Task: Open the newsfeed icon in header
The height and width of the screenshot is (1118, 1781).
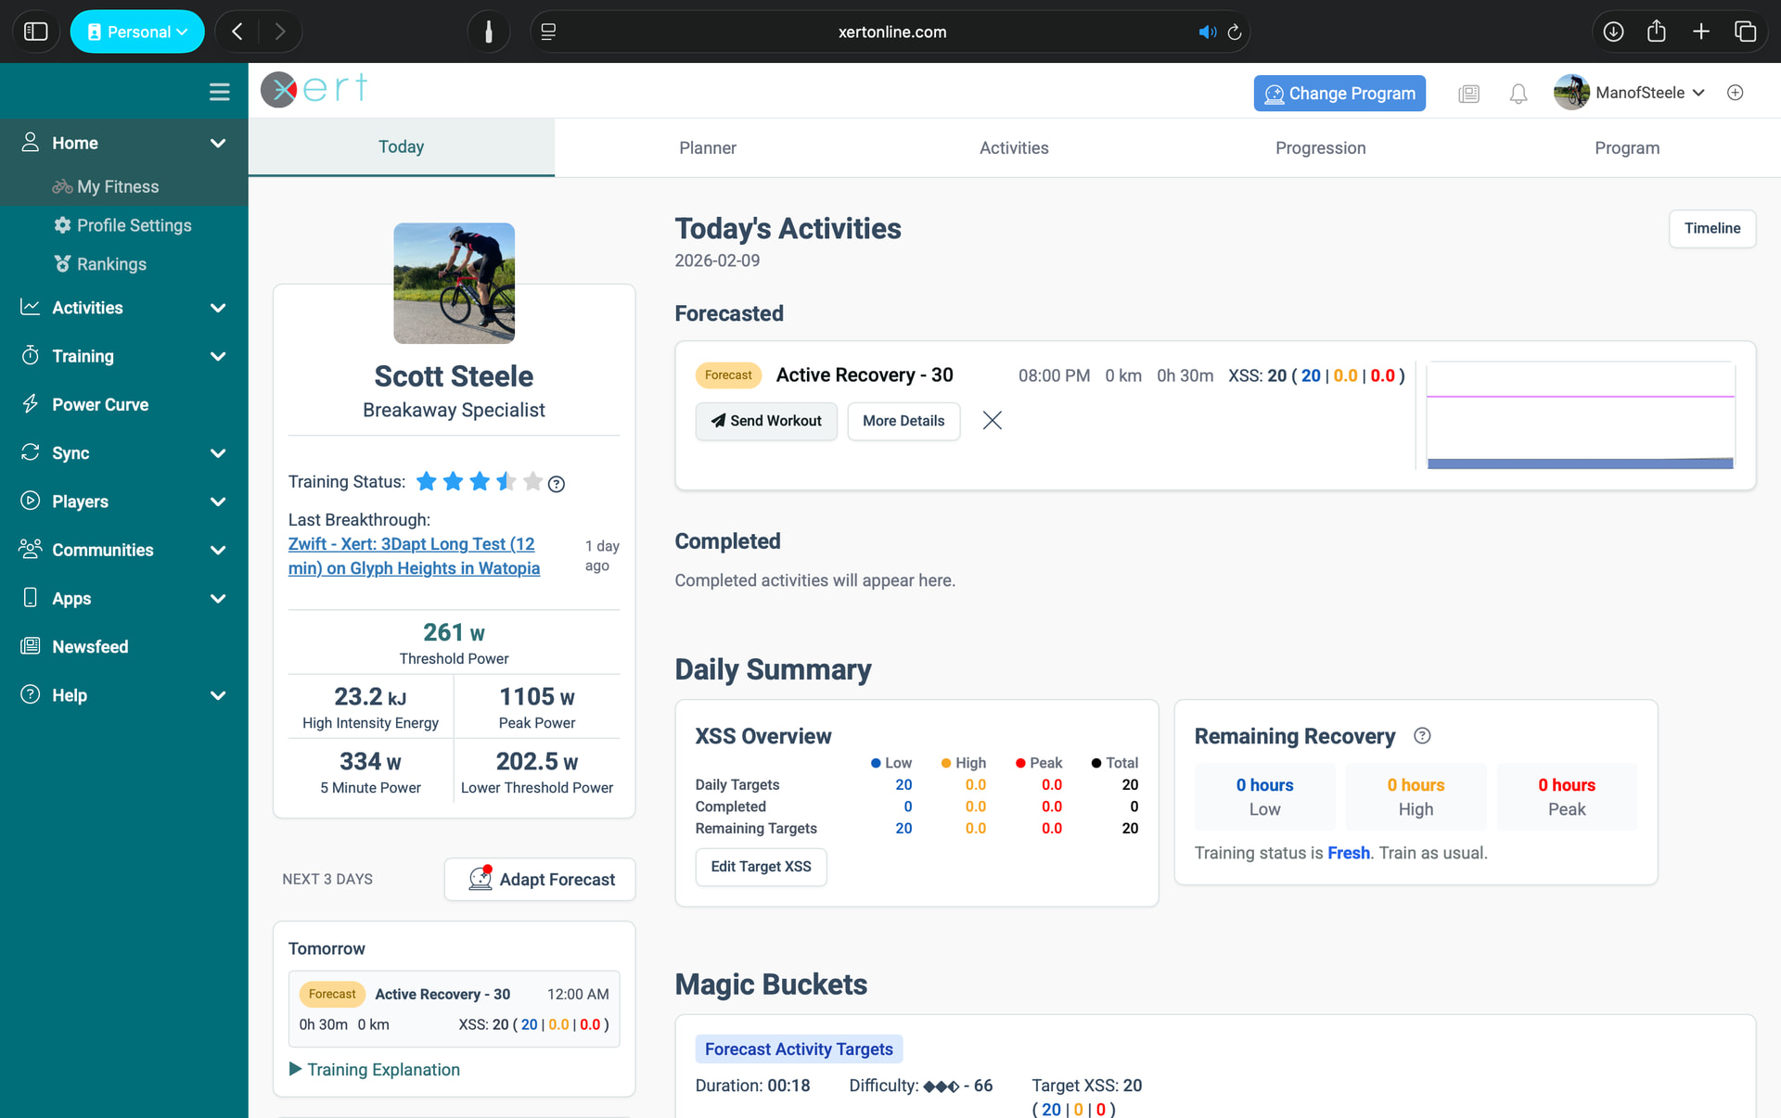Action: (1468, 94)
